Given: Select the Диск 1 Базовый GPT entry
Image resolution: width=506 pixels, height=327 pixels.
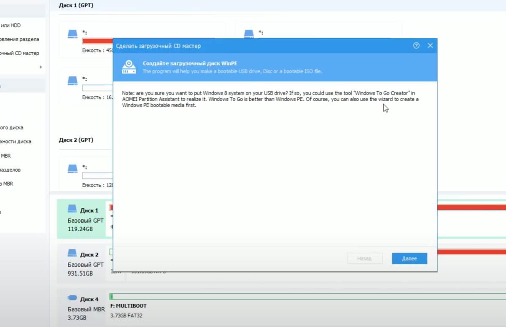Looking at the screenshot, I should pyautogui.click(x=82, y=219).
